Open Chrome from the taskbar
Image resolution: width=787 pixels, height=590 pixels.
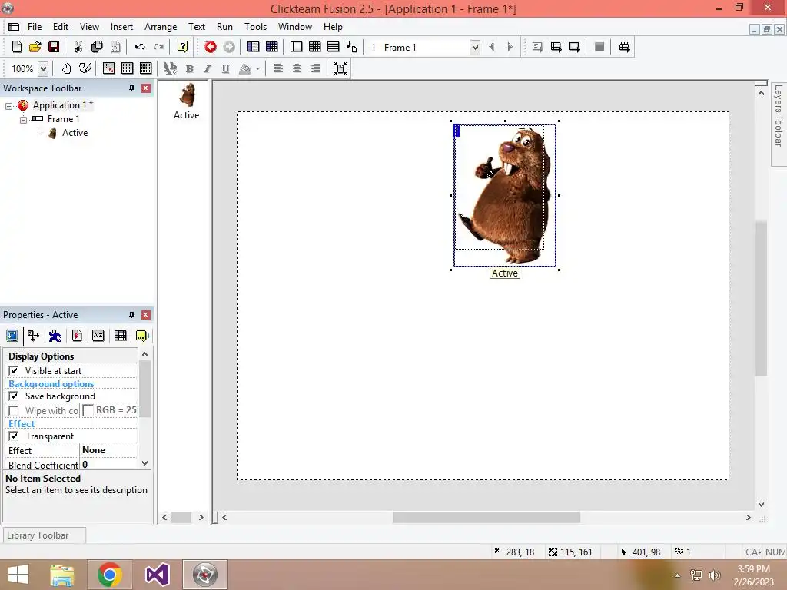point(110,575)
